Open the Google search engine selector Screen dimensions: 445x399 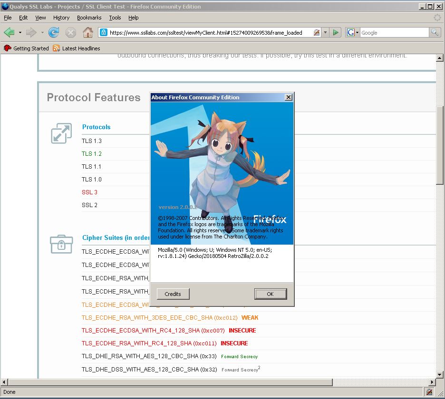pos(352,33)
